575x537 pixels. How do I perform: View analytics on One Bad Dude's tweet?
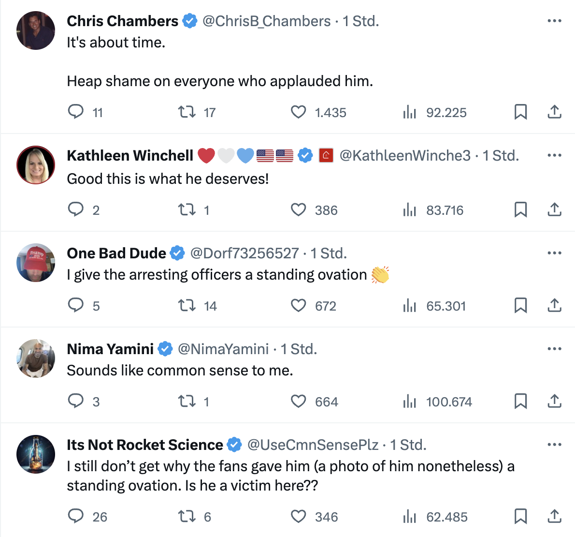(x=410, y=305)
